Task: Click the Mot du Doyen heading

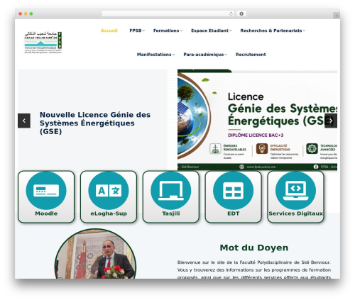Action: click(254, 248)
